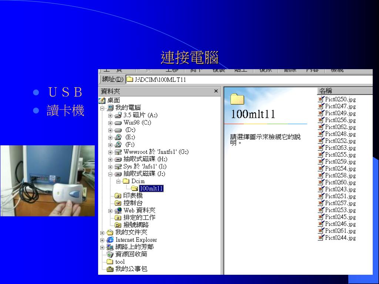Click the 我的公事包 briefcase icon
Image resolution: width=379 pixels, height=284 pixels.
tap(110, 269)
